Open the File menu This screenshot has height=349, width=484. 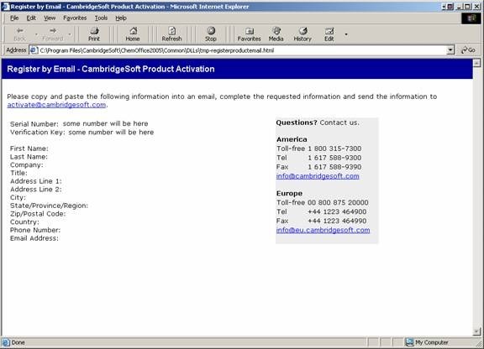click(14, 18)
